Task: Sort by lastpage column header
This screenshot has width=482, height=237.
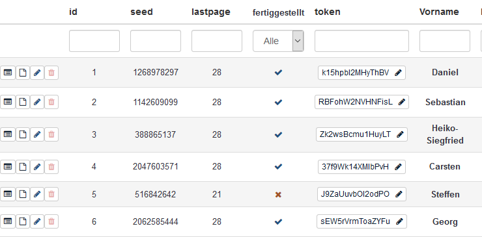Action: 211,12
